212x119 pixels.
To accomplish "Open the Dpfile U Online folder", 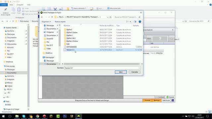I will click(72, 41).
